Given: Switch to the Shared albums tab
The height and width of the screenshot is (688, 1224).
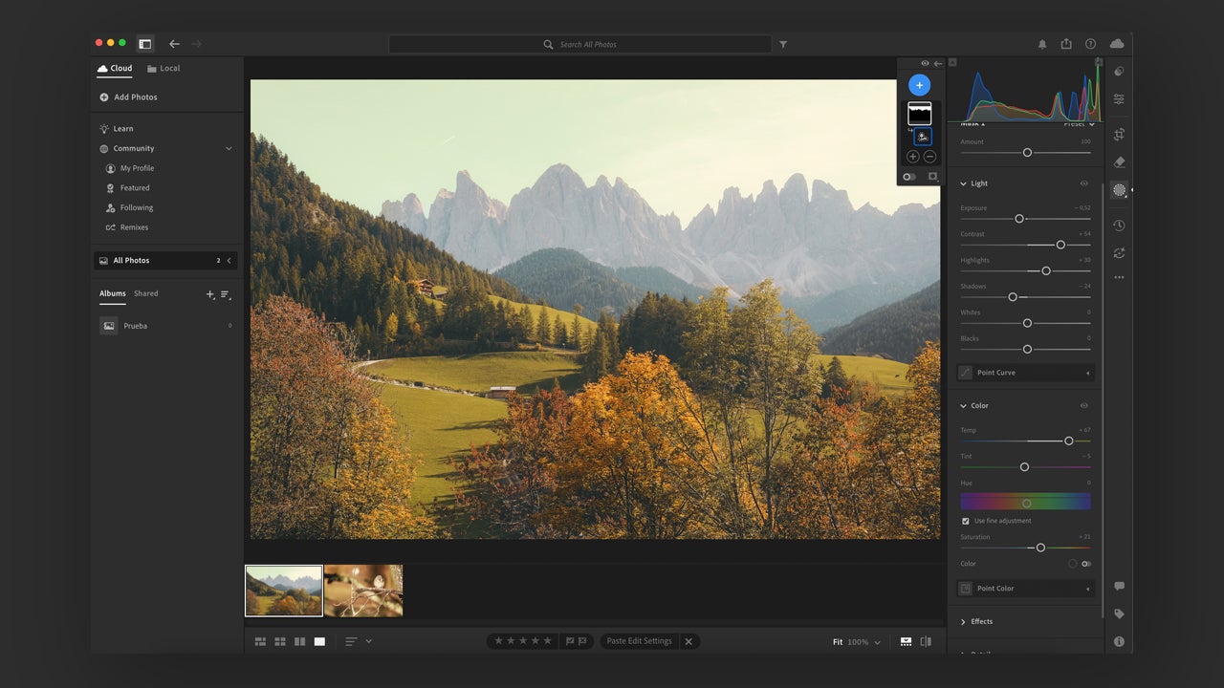Looking at the screenshot, I should (x=146, y=293).
